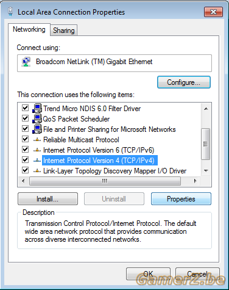Image resolution: width=229 pixels, height=290 pixels.
Task: Select the Networking tab
Action: coord(29,29)
